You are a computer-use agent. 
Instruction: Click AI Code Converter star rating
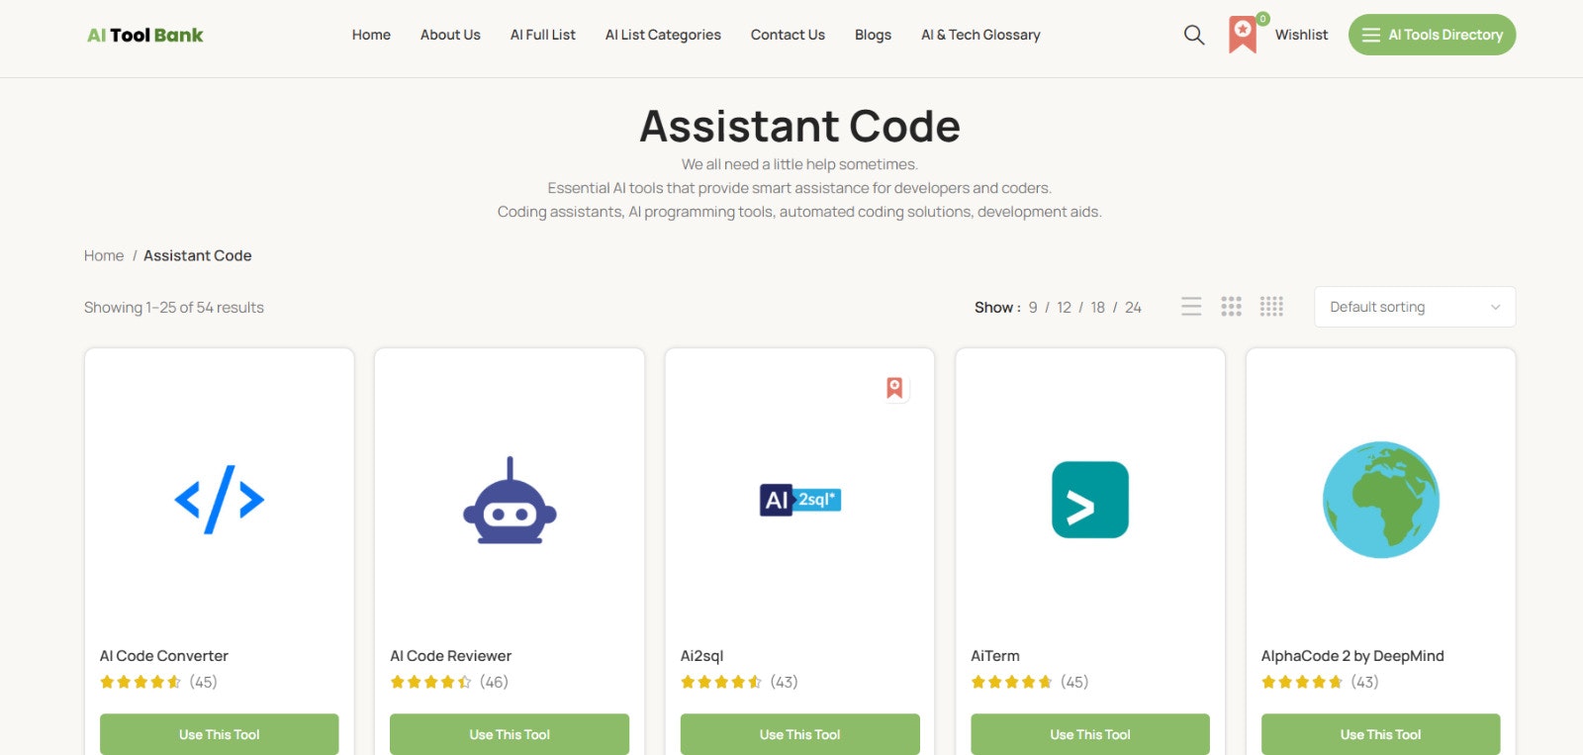pyautogui.click(x=140, y=682)
